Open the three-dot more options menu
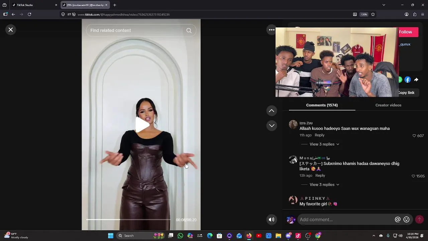This screenshot has width=428, height=241. 272,30
